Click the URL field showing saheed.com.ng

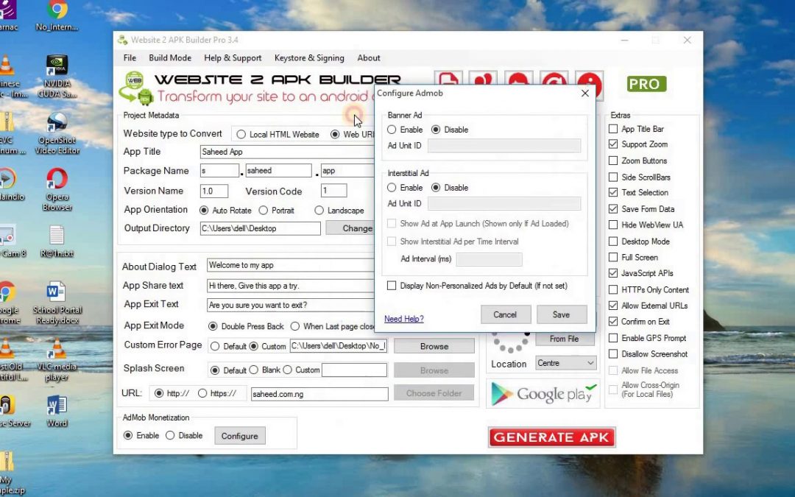pos(319,394)
